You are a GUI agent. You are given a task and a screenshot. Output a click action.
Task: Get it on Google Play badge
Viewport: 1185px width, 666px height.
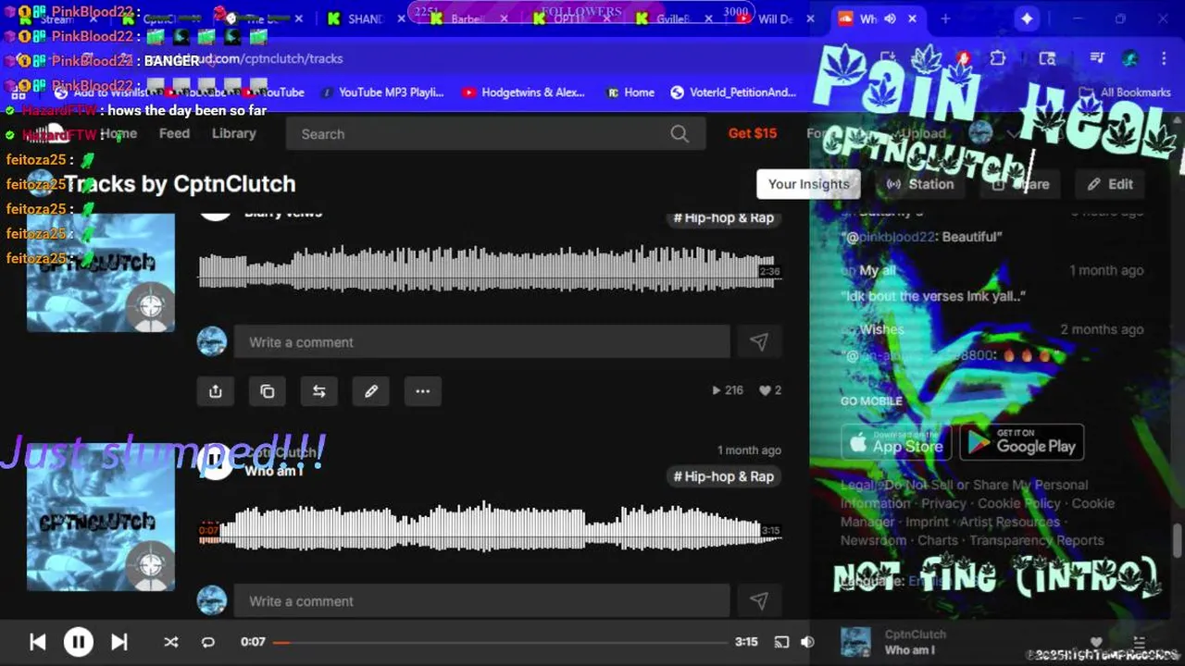(1022, 443)
